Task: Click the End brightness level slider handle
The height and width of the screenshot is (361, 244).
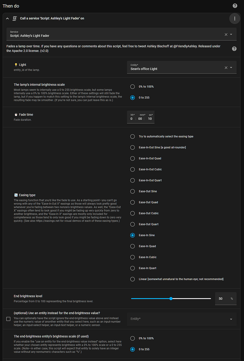Action: pyautogui.click(x=171, y=299)
